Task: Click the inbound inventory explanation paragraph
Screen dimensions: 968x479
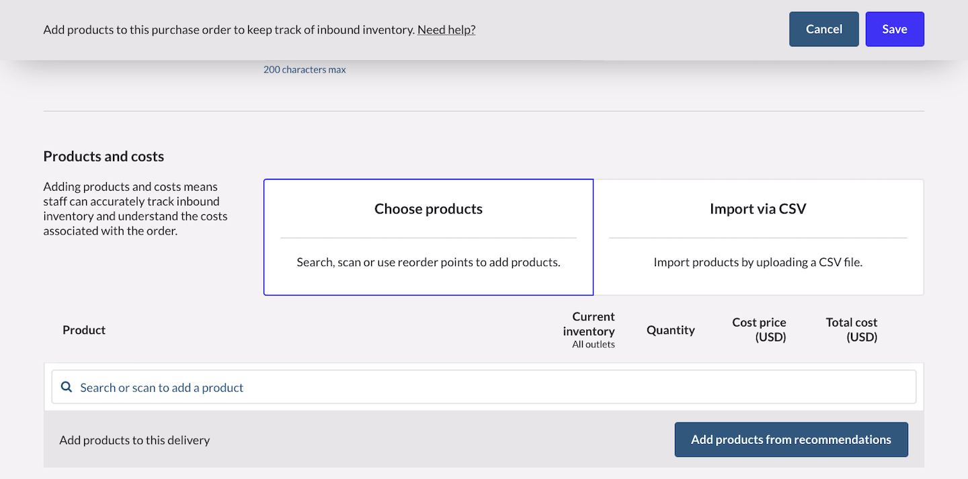Action: (135, 209)
